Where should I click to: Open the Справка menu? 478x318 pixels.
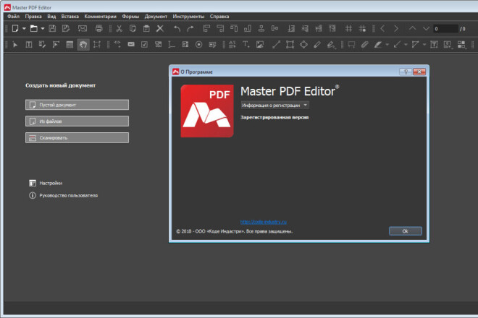[x=219, y=17]
